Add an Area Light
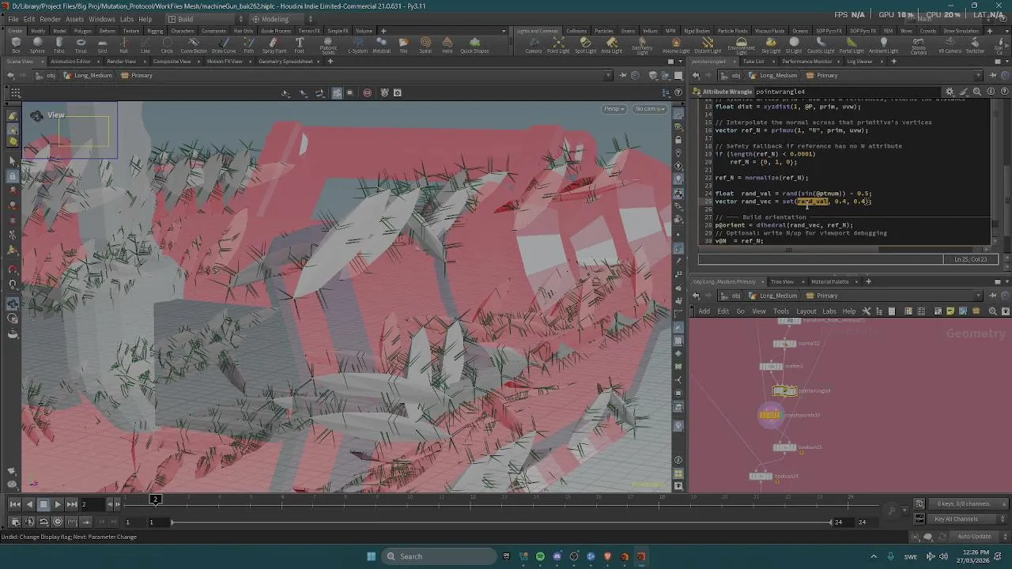1012x569 pixels. click(x=611, y=45)
